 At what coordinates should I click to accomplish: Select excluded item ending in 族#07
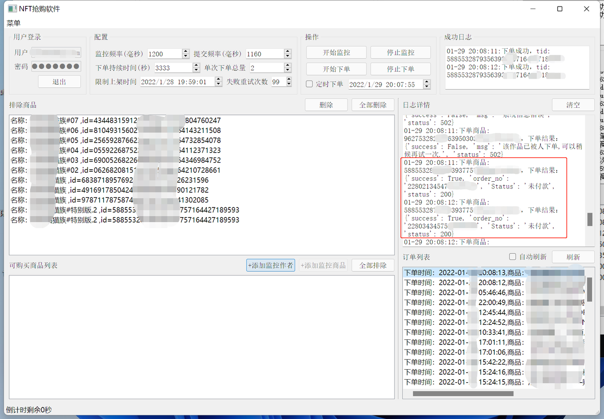[x=201, y=120]
